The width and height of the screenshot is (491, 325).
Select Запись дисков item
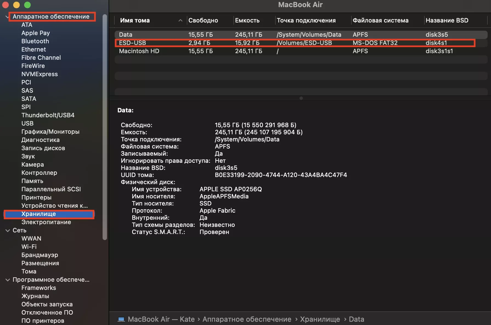[x=43, y=148]
